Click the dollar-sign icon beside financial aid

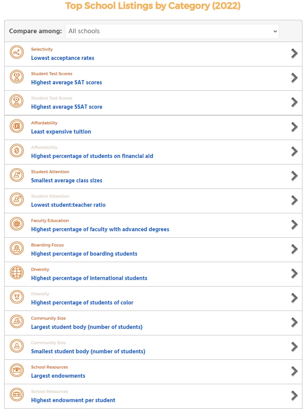(x=16, y=151)
